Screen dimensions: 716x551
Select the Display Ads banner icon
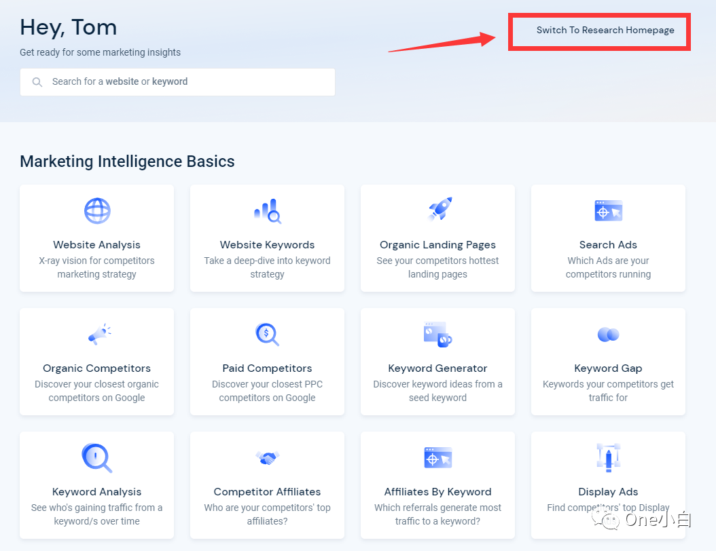click(608, 457)
